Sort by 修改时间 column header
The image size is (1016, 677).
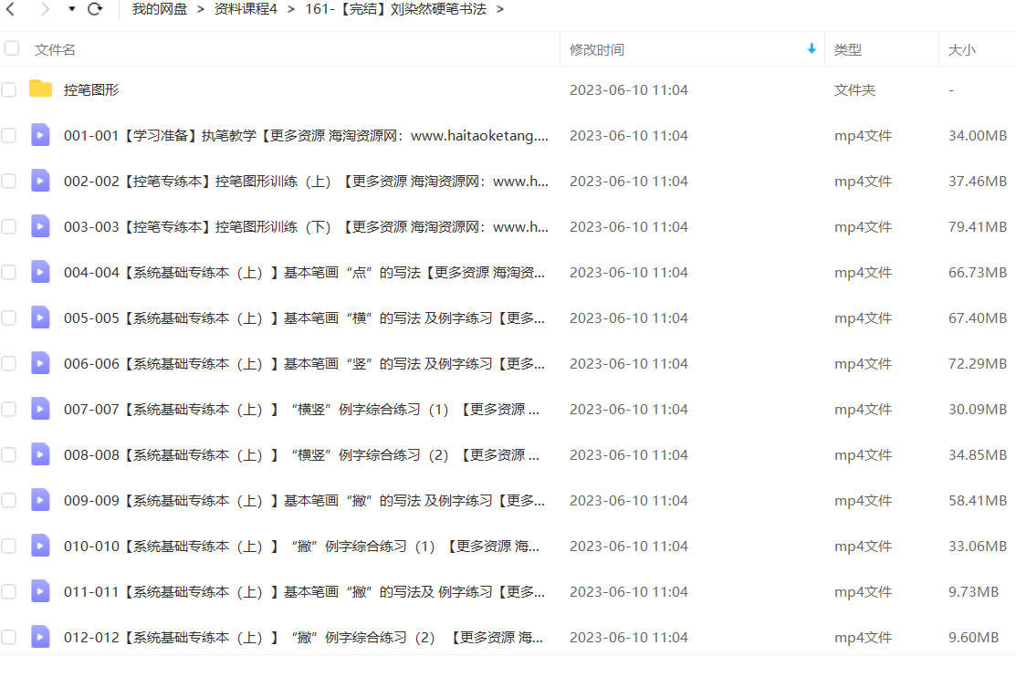tap(597, 50)
